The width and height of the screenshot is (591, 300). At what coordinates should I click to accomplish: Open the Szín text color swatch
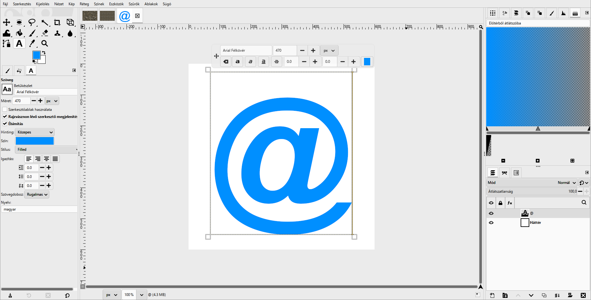35,141
